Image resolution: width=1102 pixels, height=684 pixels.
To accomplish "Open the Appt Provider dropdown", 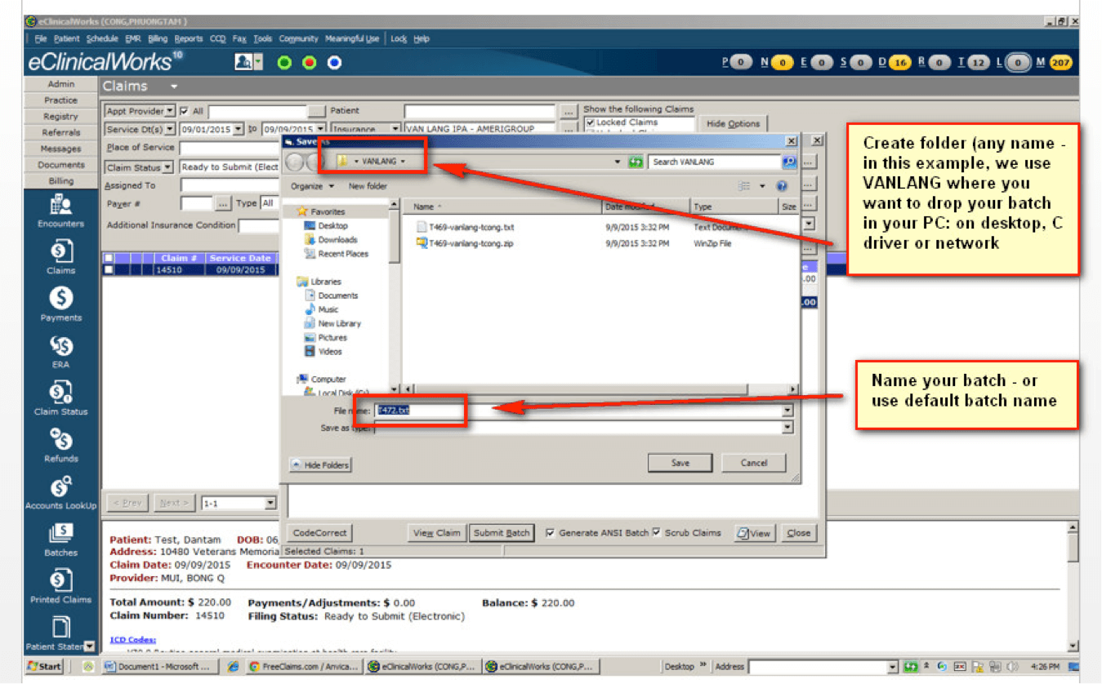I will [170, 111].
